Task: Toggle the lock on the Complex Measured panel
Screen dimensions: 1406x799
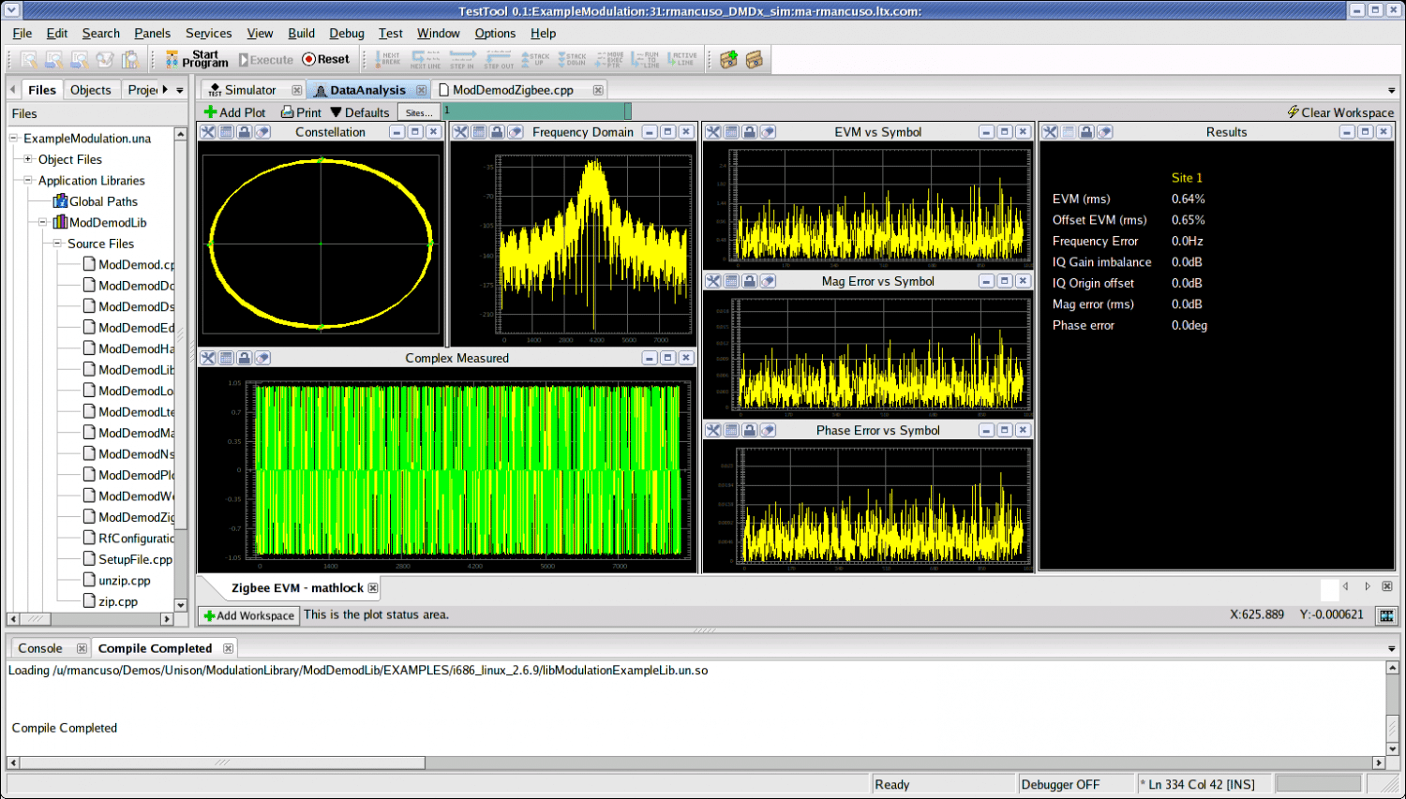Action: tap(244, 357)
